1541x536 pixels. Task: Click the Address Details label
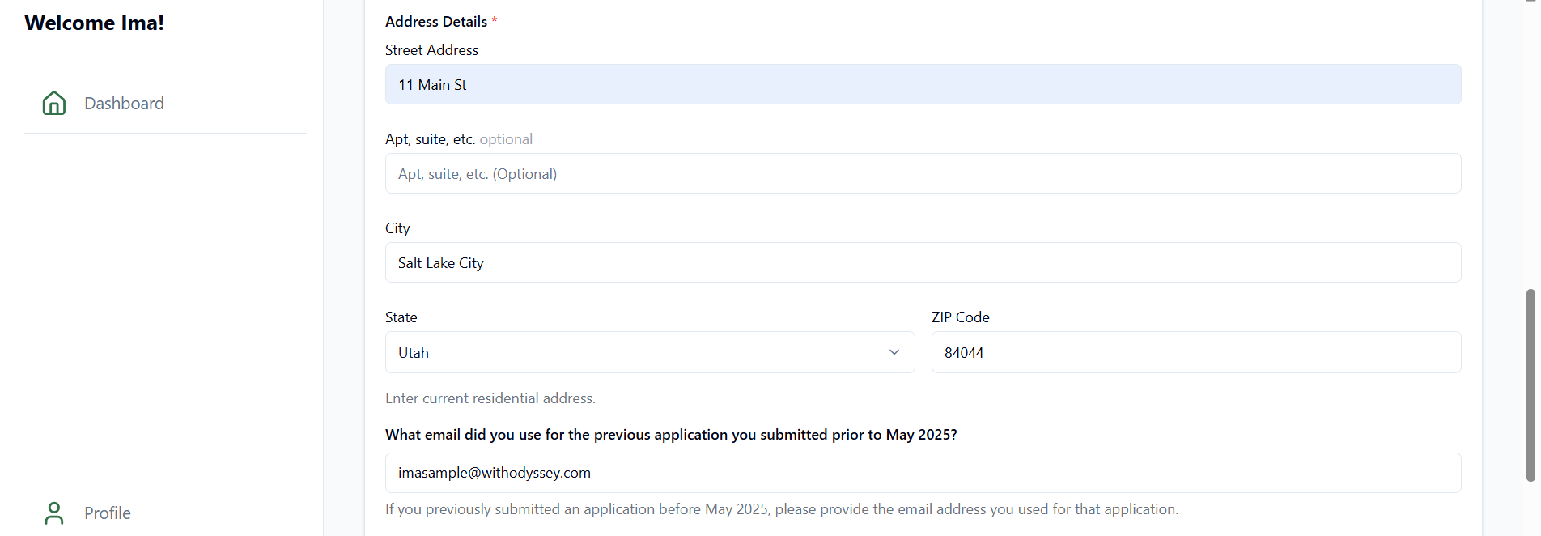click(x=436, y=22)
